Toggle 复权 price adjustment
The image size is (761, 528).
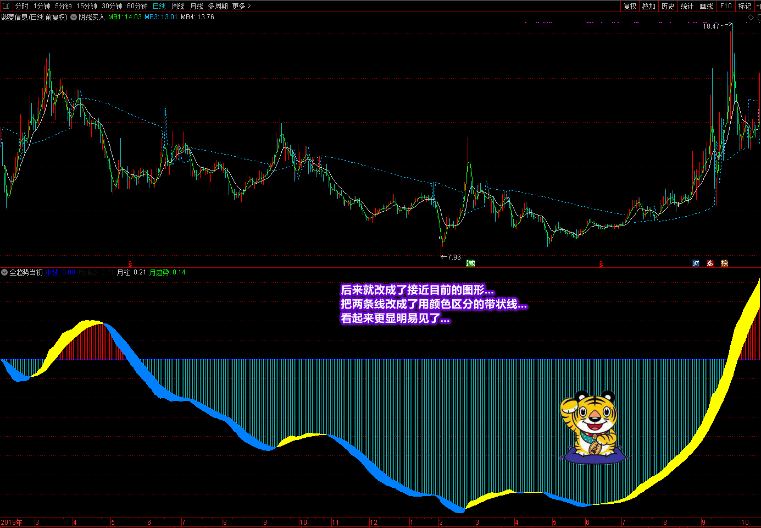[630, 6]
